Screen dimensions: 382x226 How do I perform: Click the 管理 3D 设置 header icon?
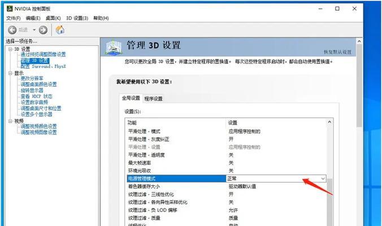[x=113, y=47]
